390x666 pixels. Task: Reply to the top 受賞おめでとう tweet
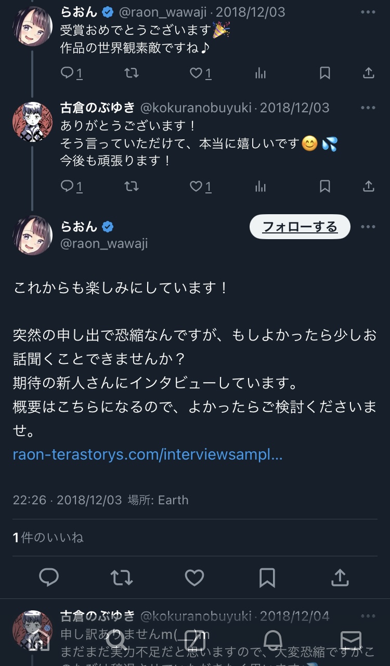click(68, 73)
